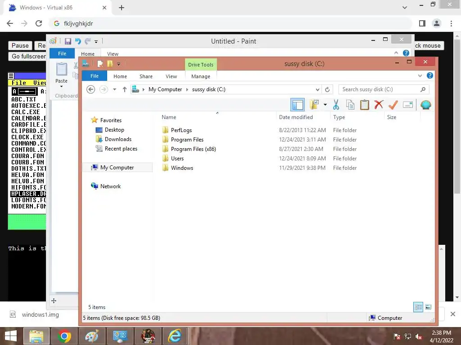Image resolution: width=461 pixels, height=345 pixels.
Task: Open the folder options dropdown arrow
Action: tap(325, 104)
